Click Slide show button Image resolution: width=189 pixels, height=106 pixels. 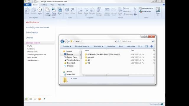tap(111, 46)
